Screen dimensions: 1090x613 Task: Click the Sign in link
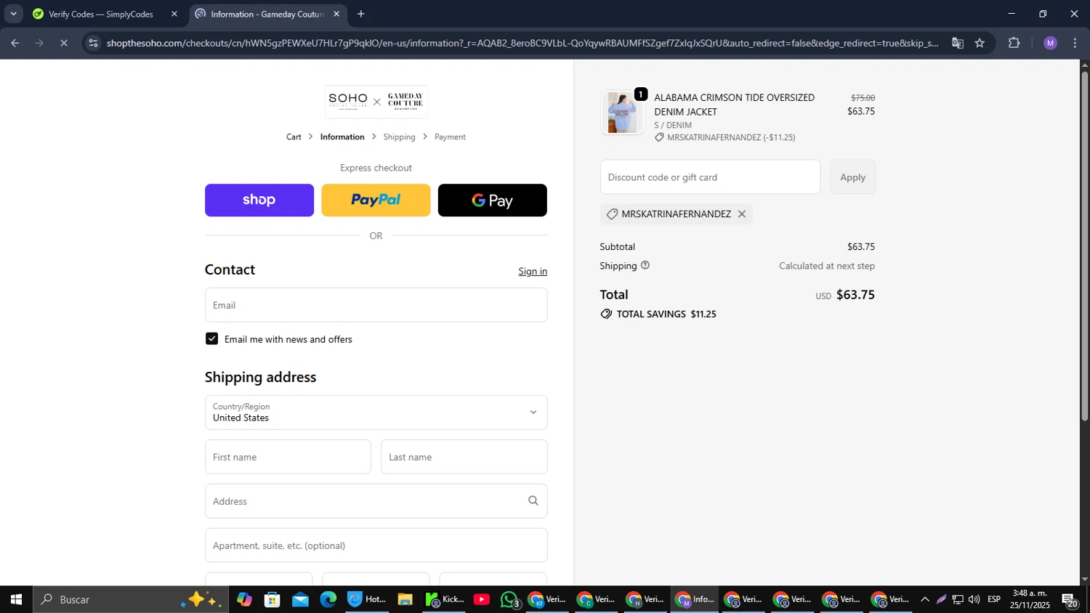tap(533, 271)
